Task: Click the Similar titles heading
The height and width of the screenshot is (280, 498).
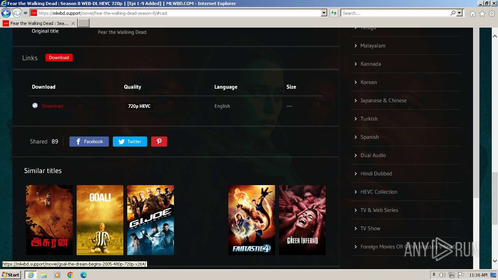Action: pyautogui.click(x=43, y=171)
